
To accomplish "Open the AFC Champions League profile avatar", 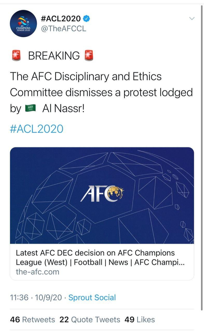I will pos(23,24).
